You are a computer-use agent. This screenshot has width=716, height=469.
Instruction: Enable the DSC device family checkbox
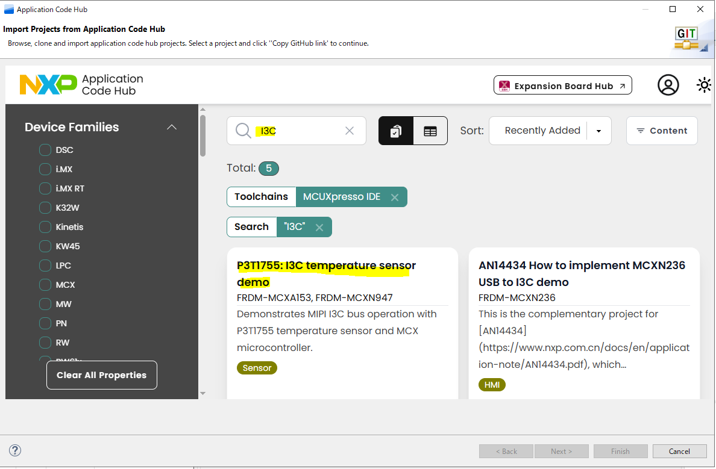45,150
